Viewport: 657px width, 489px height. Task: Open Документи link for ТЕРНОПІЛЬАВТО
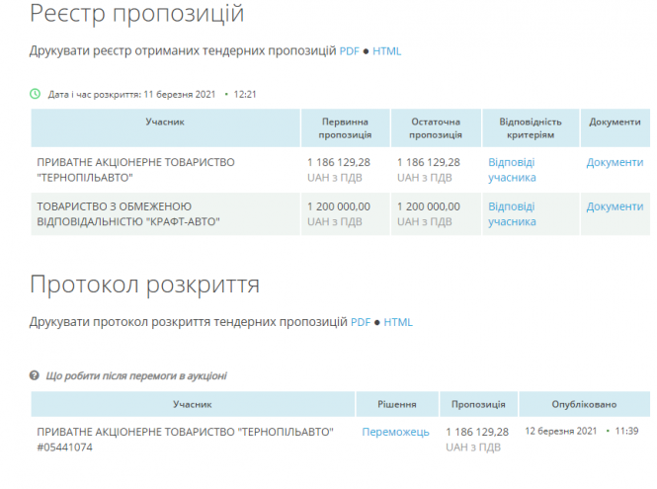615,162
